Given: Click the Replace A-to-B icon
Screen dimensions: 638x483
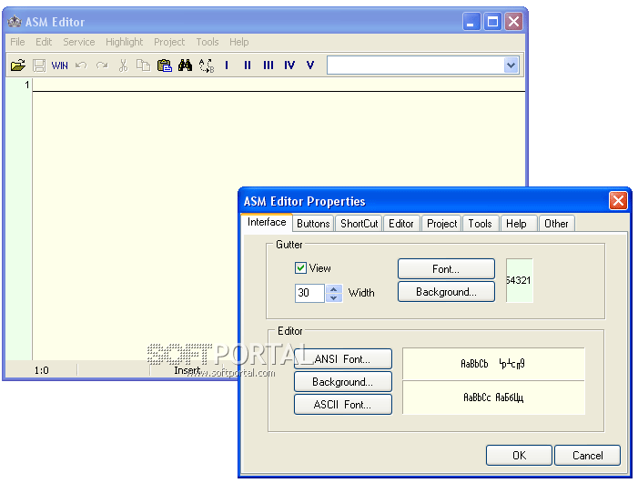Looking at the screenshot, I should pos(207,65).
